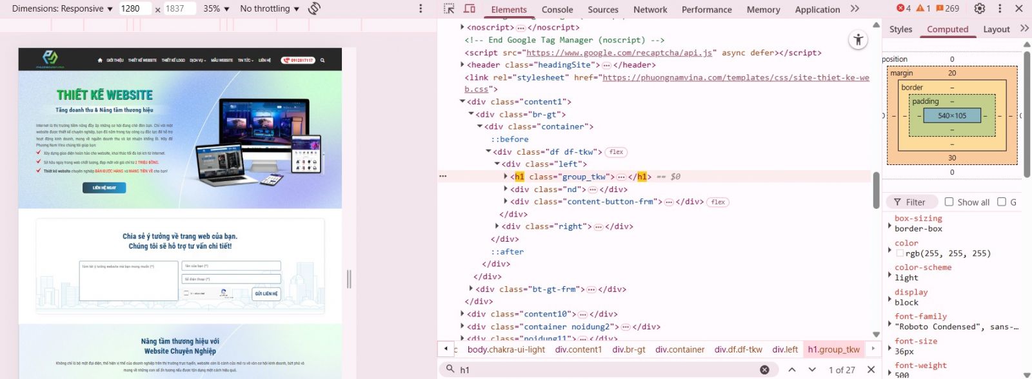Click the flex badge on df-tkw div
This screenshot has width=1032, height=379.
pos(617,152)
